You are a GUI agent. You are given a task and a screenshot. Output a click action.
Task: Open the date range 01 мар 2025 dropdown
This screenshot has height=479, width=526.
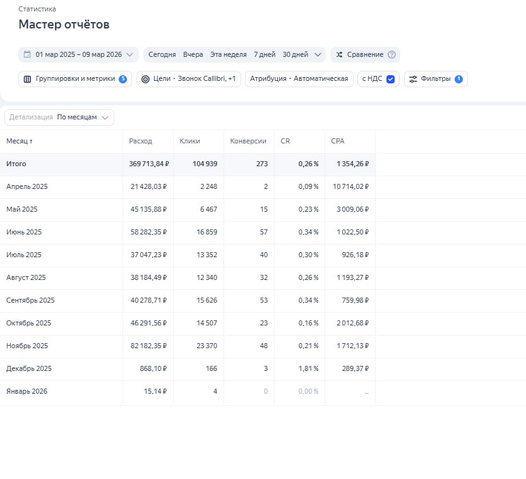78,55
